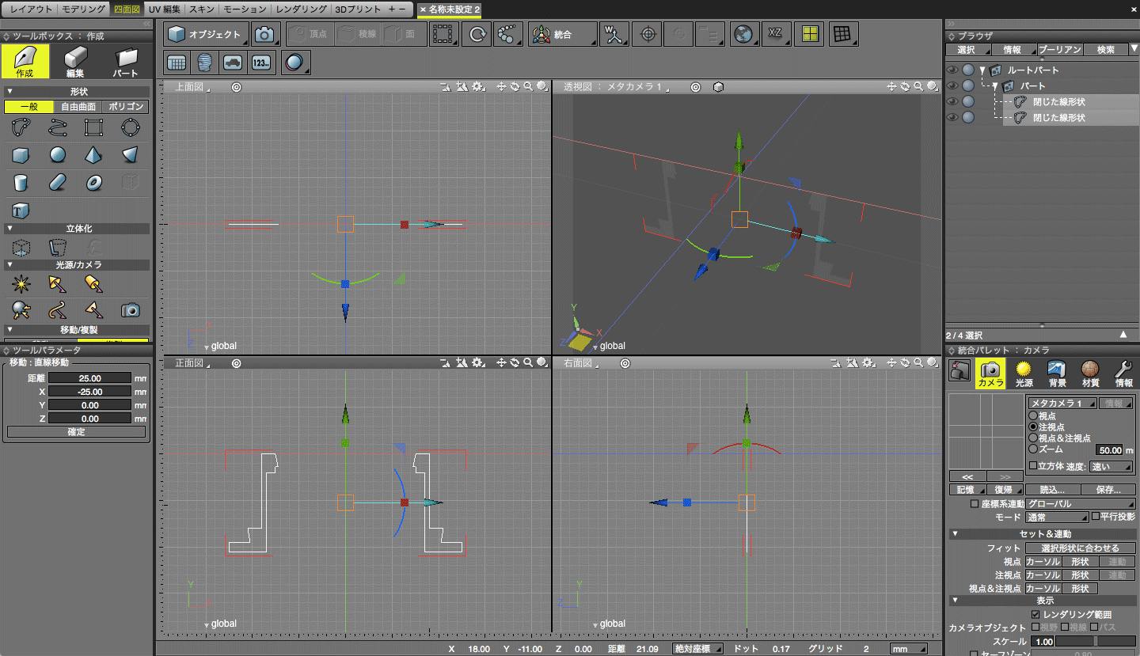The width and height of the screenshot is (1140, 656).
Task: Switch to the ポリゴン shape tab
Action: click(126, 107)
